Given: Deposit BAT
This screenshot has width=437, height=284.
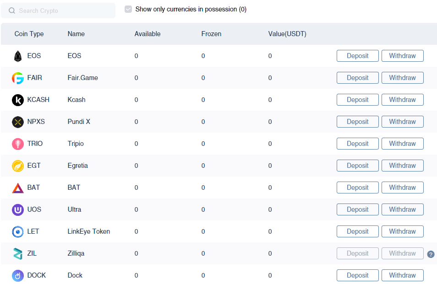Looking at the screenshot, I should (358, 188).
